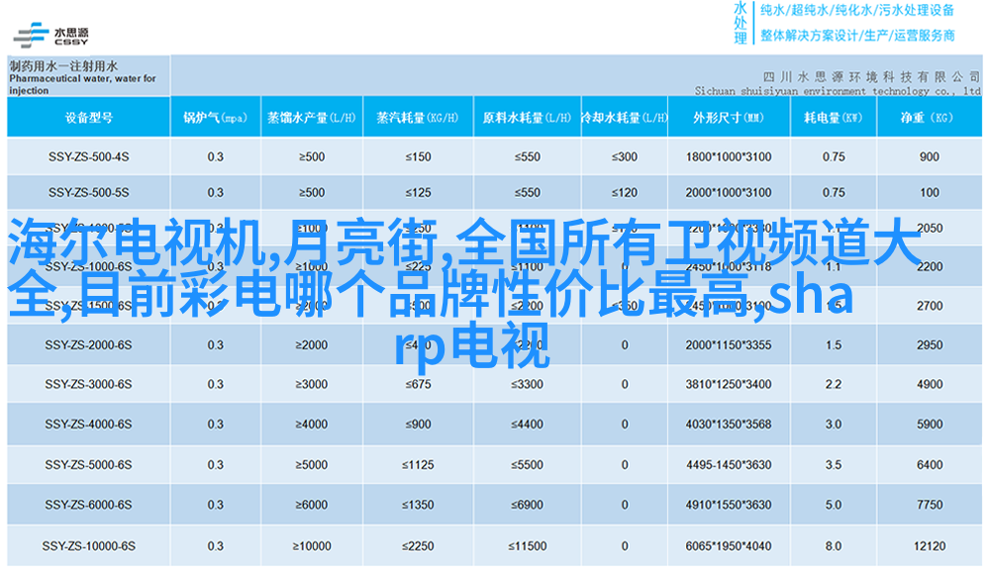
Task: Click dimension cell 2000*1150*3355
Action: (x=729, y=345)
